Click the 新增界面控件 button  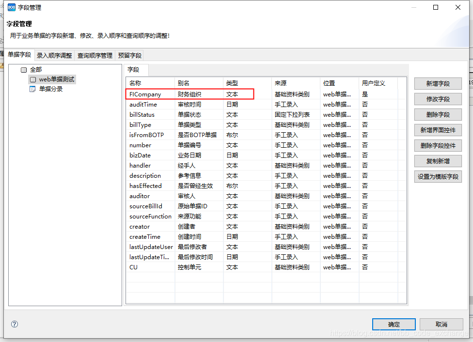(438, 130)
